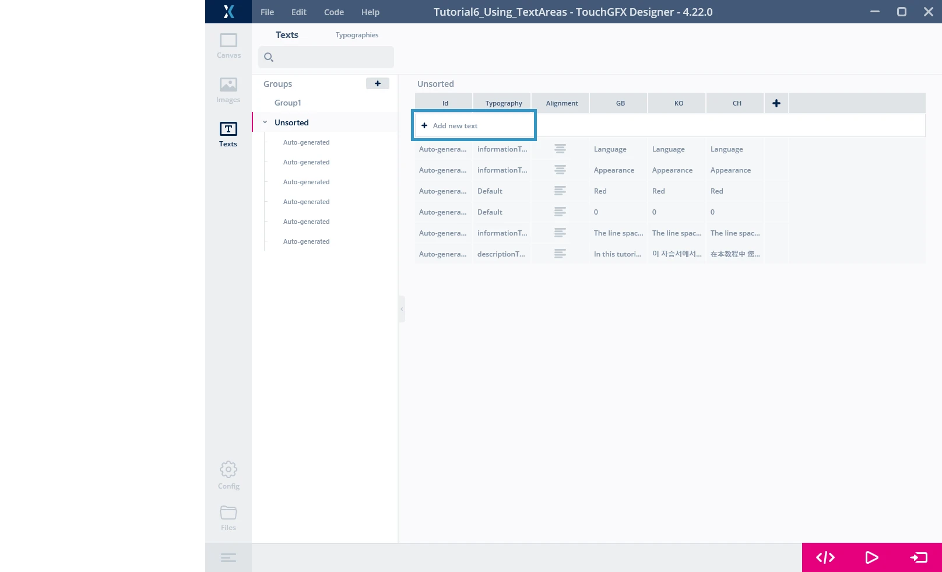Collapse the Unsorted group tree
Viewport: 942px width, 572px height.
pos(265,122)
